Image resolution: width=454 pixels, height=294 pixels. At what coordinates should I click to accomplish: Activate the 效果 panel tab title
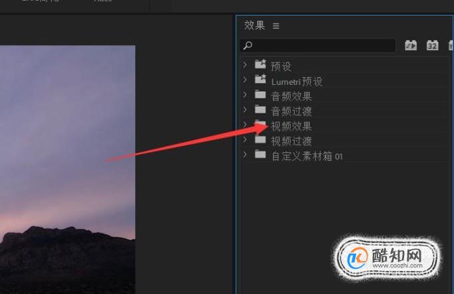[254, 25]
